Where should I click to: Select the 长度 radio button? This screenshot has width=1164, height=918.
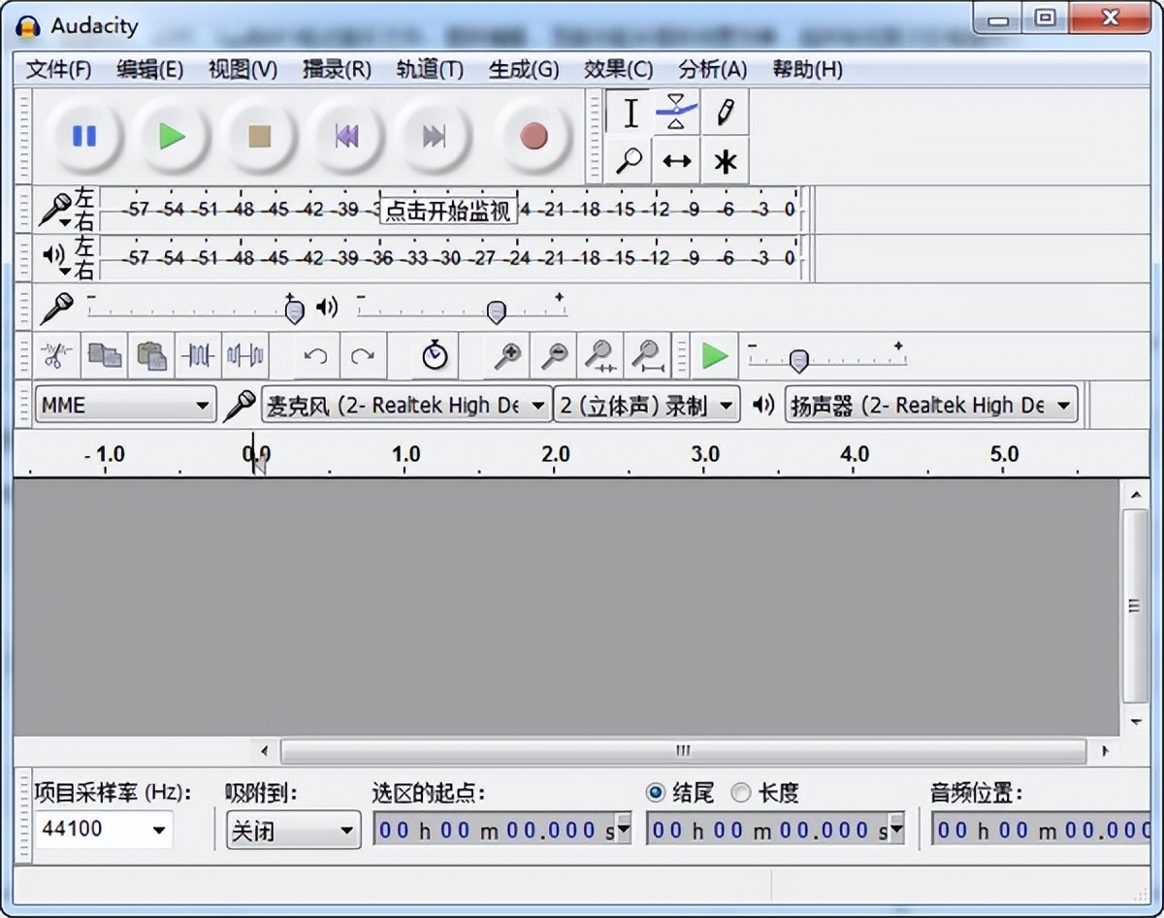pos(740,793)
